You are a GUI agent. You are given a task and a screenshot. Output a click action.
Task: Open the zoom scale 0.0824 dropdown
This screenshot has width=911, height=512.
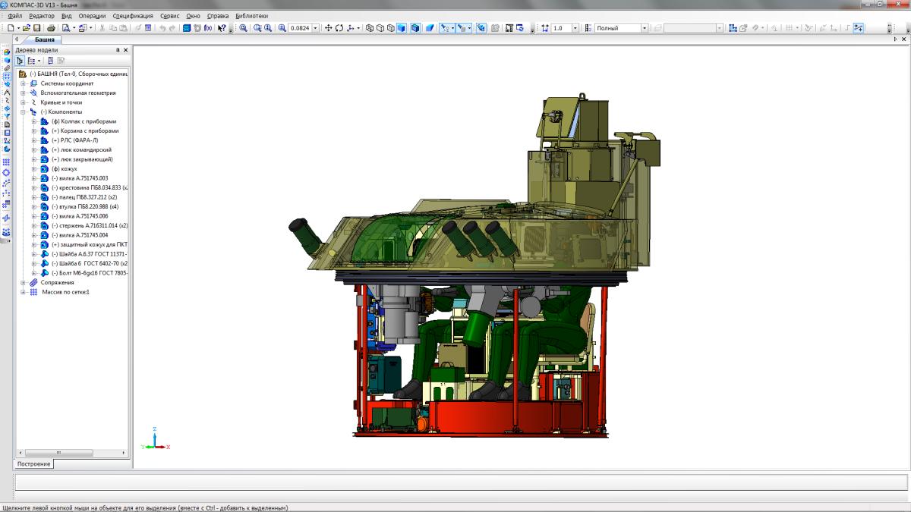[316, 28]
